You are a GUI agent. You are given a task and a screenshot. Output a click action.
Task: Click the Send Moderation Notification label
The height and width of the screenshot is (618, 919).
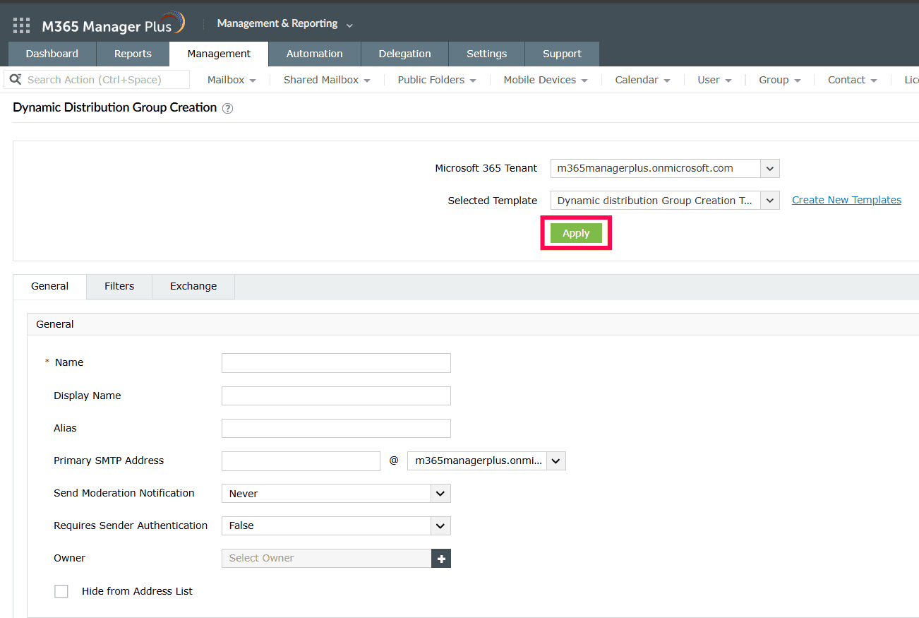[124, 493]
